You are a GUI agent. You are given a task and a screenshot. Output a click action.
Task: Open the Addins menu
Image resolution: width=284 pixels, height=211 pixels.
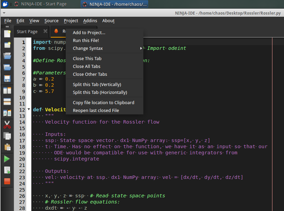(90, 21)
